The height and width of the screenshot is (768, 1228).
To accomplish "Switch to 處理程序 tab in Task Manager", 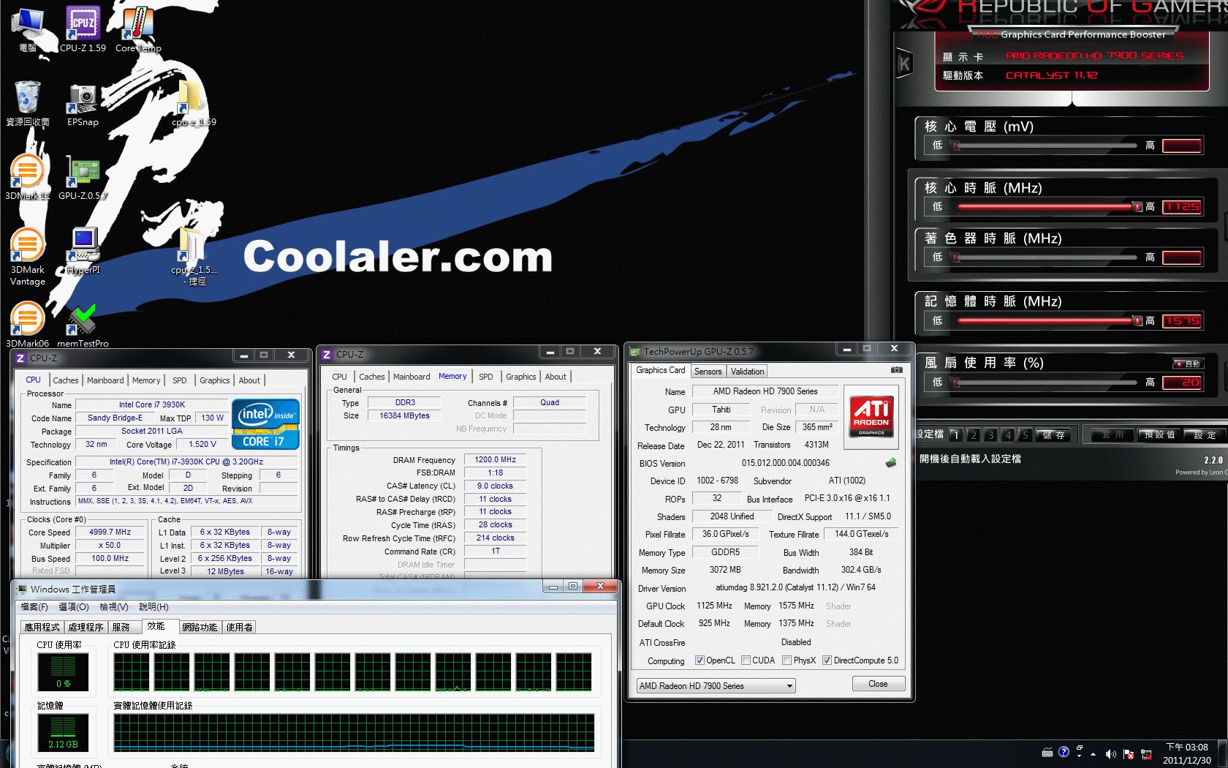I will [x=86, y=627].
